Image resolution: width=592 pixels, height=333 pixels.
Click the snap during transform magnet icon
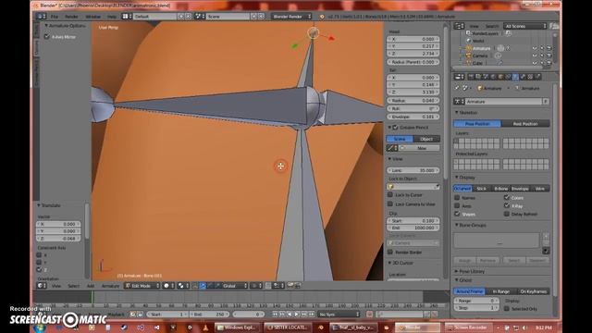[267, 286]
